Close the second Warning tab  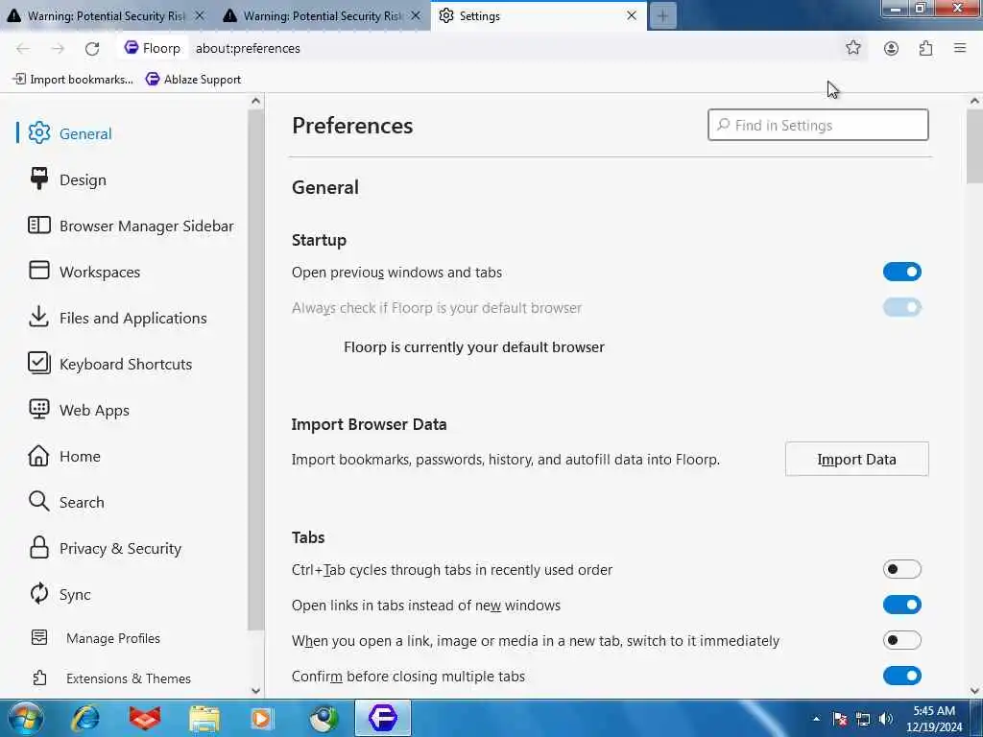[415, 15]
